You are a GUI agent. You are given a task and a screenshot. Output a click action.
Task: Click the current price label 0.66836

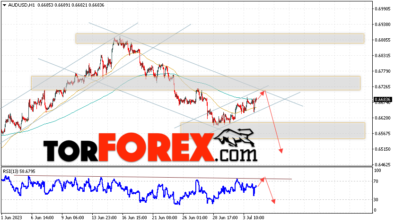(383, 100)
